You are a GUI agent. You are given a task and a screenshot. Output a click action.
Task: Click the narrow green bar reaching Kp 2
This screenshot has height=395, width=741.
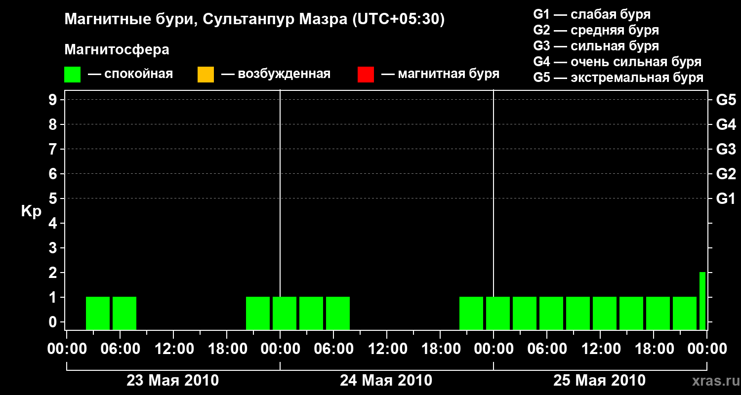tap(702, 301)
